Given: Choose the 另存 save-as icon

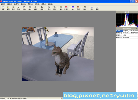Looking at the screenshot, I should pos(18,8).
